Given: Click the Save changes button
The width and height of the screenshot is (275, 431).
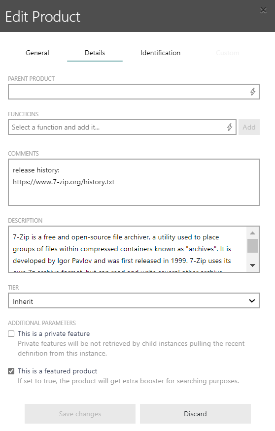Looking at the screenshot, I should coord(80,414).
